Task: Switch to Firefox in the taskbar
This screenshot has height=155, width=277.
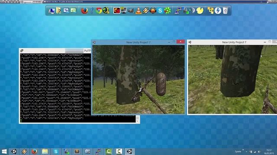Action: tap(35, 152)
